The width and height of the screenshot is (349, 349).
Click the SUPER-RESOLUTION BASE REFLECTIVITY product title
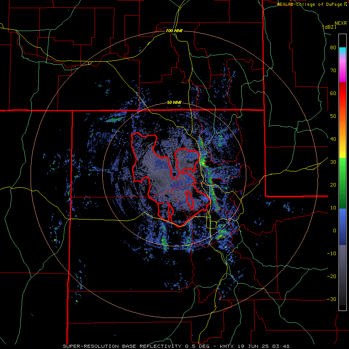point(121,346)
